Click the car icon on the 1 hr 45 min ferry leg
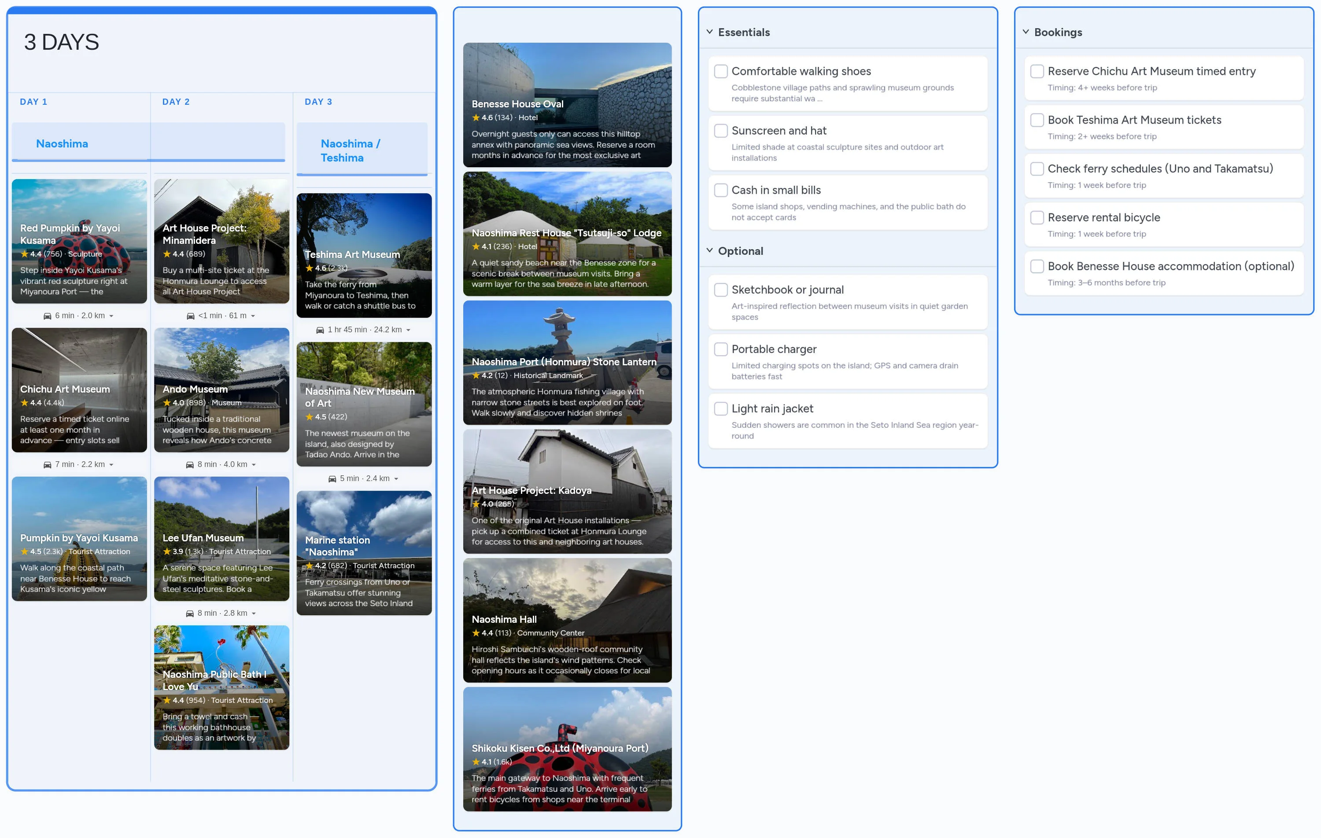The image size is (1321, 838). click(321, 330)
